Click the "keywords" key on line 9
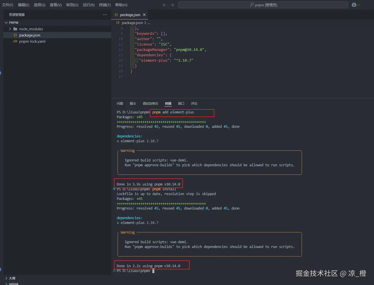Viewport: 374px width, 285px height. (146, 33)
